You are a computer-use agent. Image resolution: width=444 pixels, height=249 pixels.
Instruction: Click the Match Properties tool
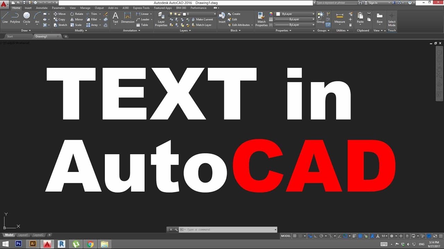tap(262, 19)
